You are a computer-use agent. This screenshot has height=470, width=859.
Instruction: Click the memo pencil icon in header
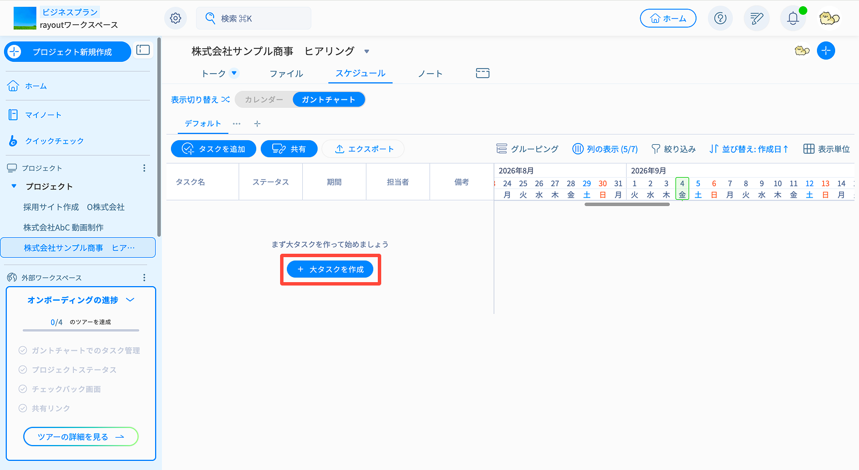757,18
